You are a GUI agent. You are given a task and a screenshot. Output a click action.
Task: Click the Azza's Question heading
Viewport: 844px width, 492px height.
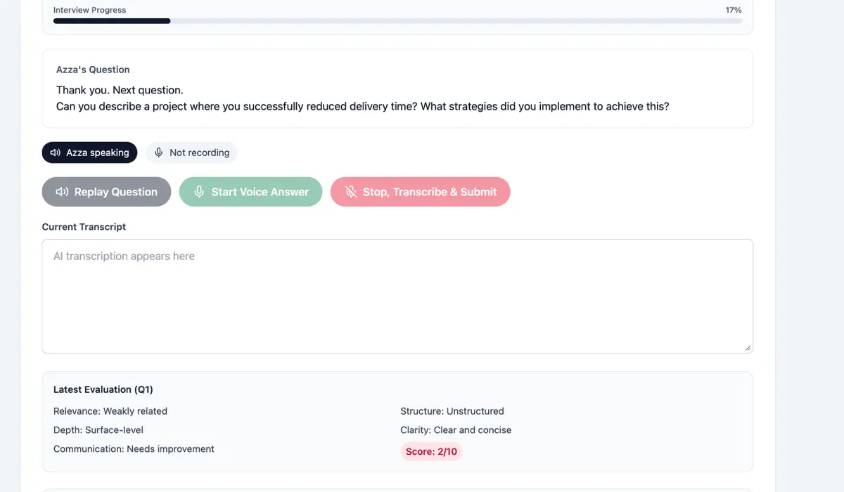pyautogui.click(x=93, y=70)
